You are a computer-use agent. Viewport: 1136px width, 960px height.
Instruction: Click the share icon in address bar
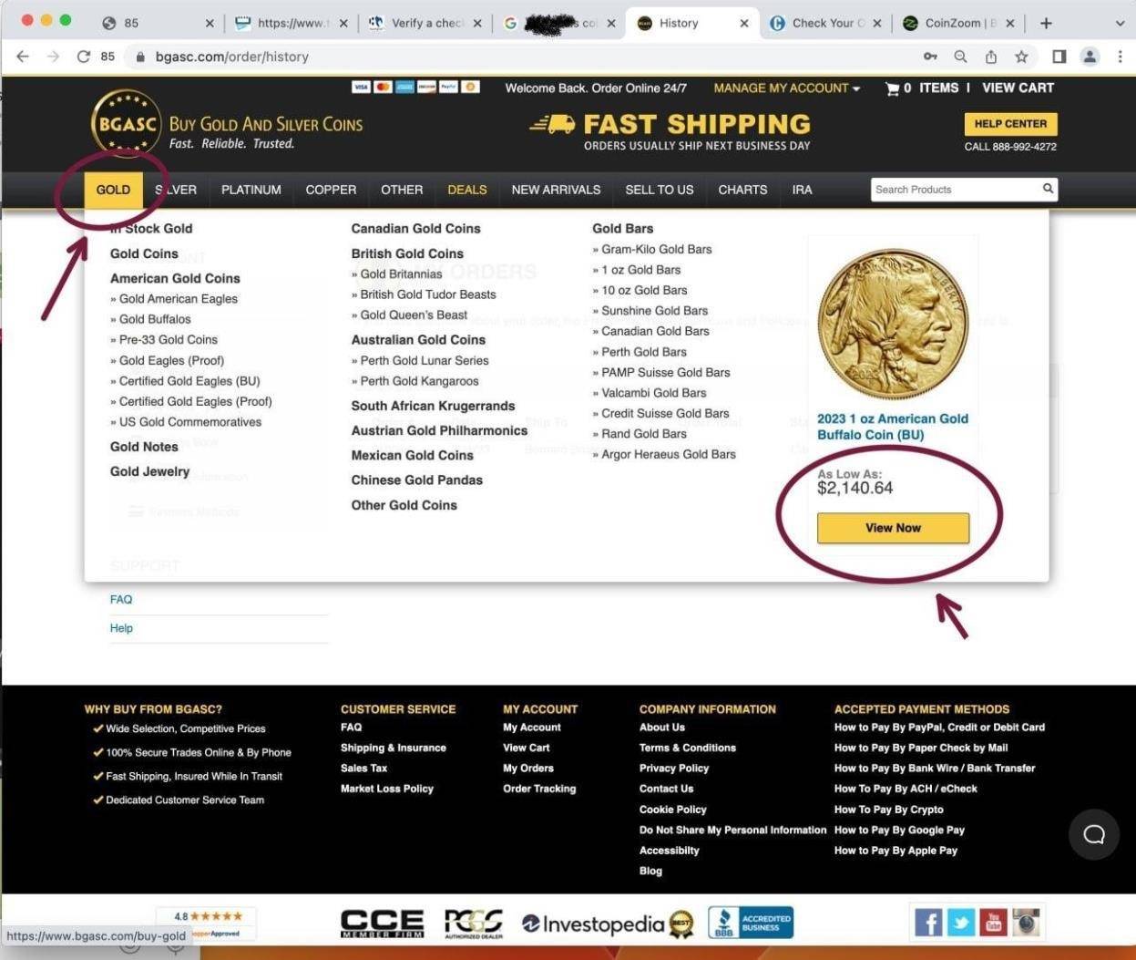point(991,57)
